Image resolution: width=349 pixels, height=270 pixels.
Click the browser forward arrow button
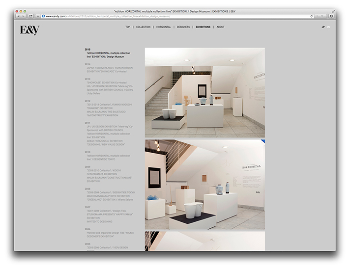[24, 16]
